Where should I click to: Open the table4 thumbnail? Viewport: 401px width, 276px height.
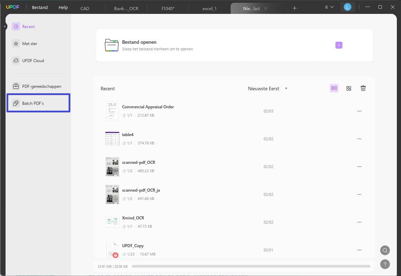pyautogui.click(x=112, y=139)
